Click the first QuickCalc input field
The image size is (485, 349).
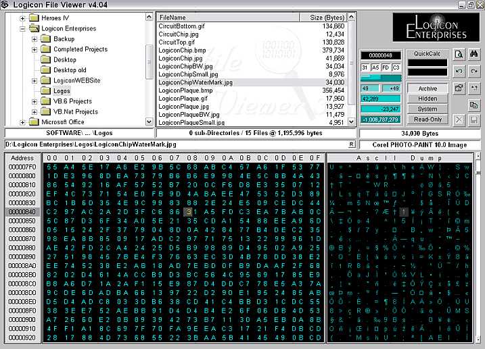click(427, 63)
